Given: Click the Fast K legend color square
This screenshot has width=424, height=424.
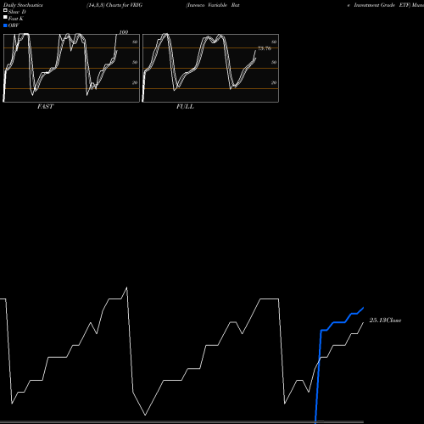Looking at the screenshot, I should pyautogui.click(x=5, y=18).
